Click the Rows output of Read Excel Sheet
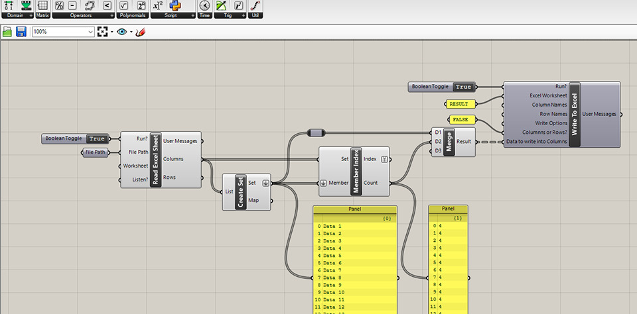637x314 pixels. pos(169,178)
